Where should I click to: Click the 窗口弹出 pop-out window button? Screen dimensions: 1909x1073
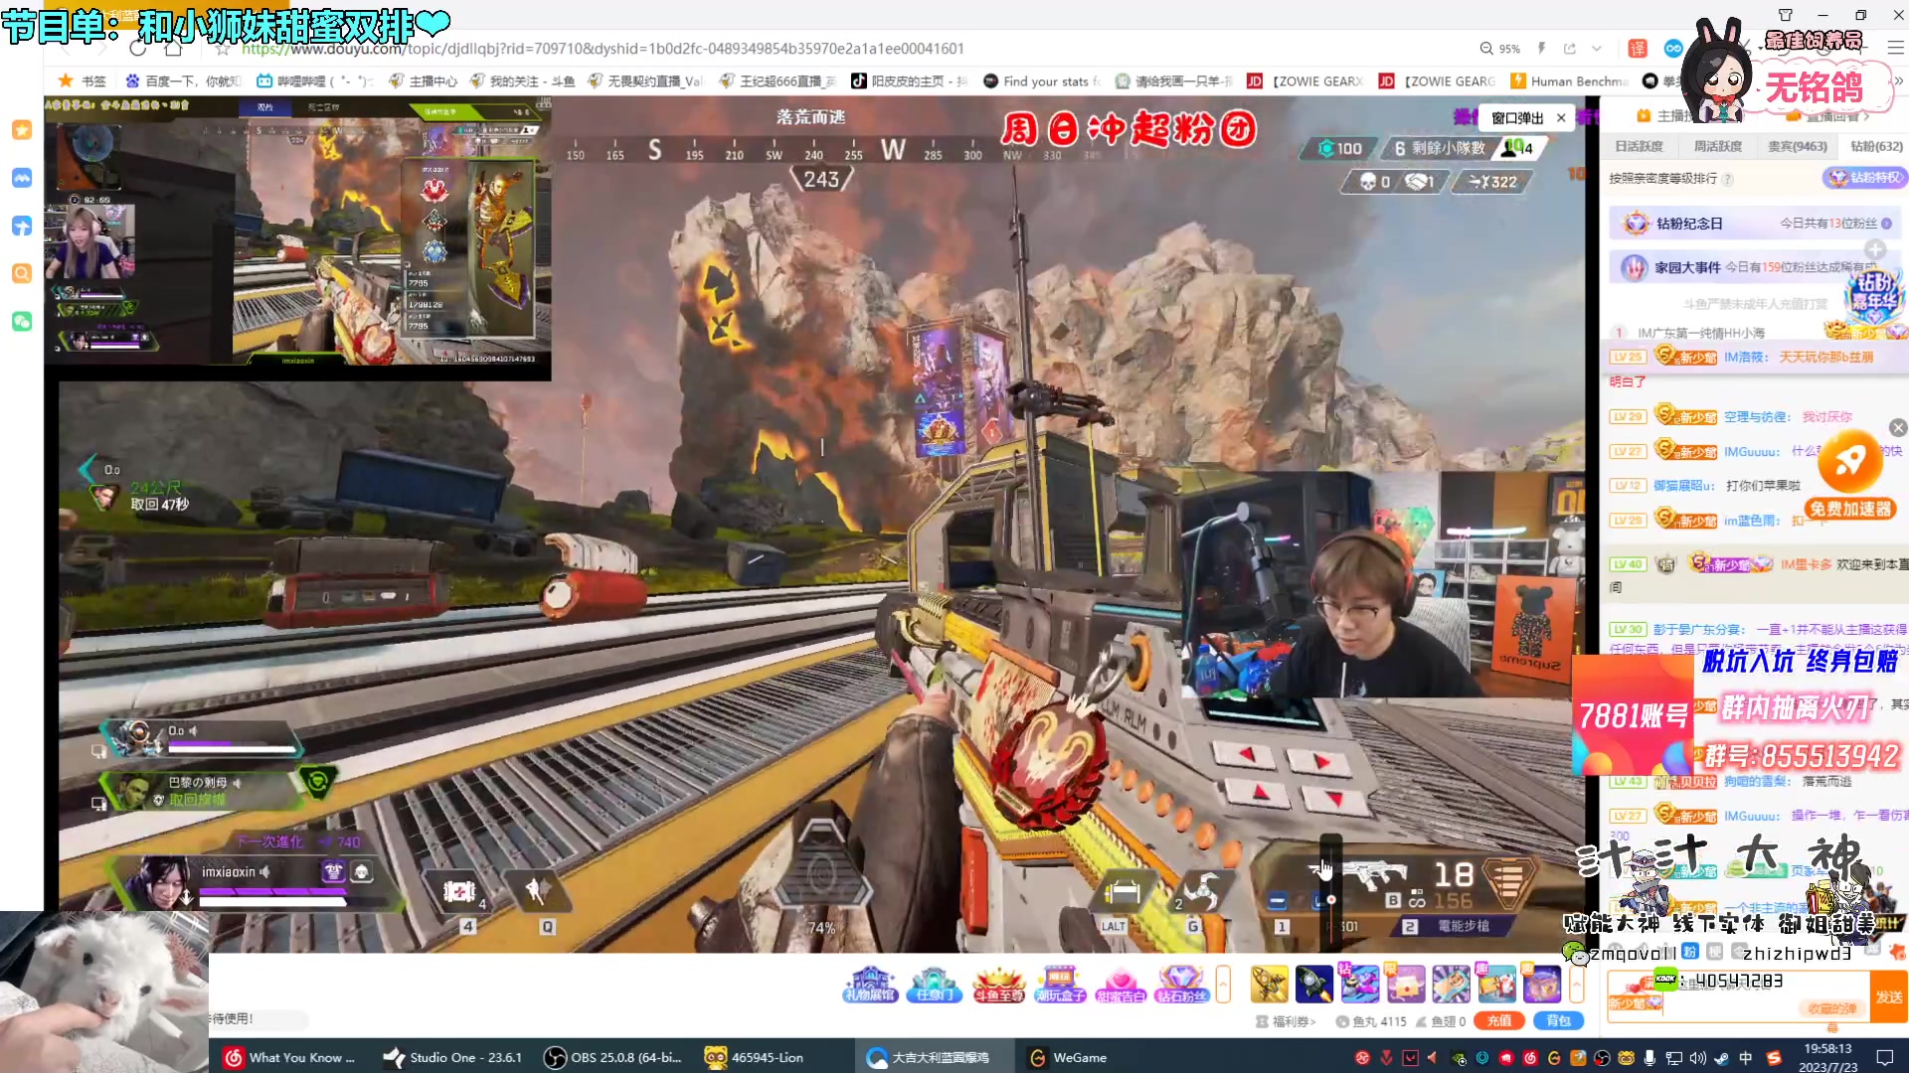point(1517,118)
